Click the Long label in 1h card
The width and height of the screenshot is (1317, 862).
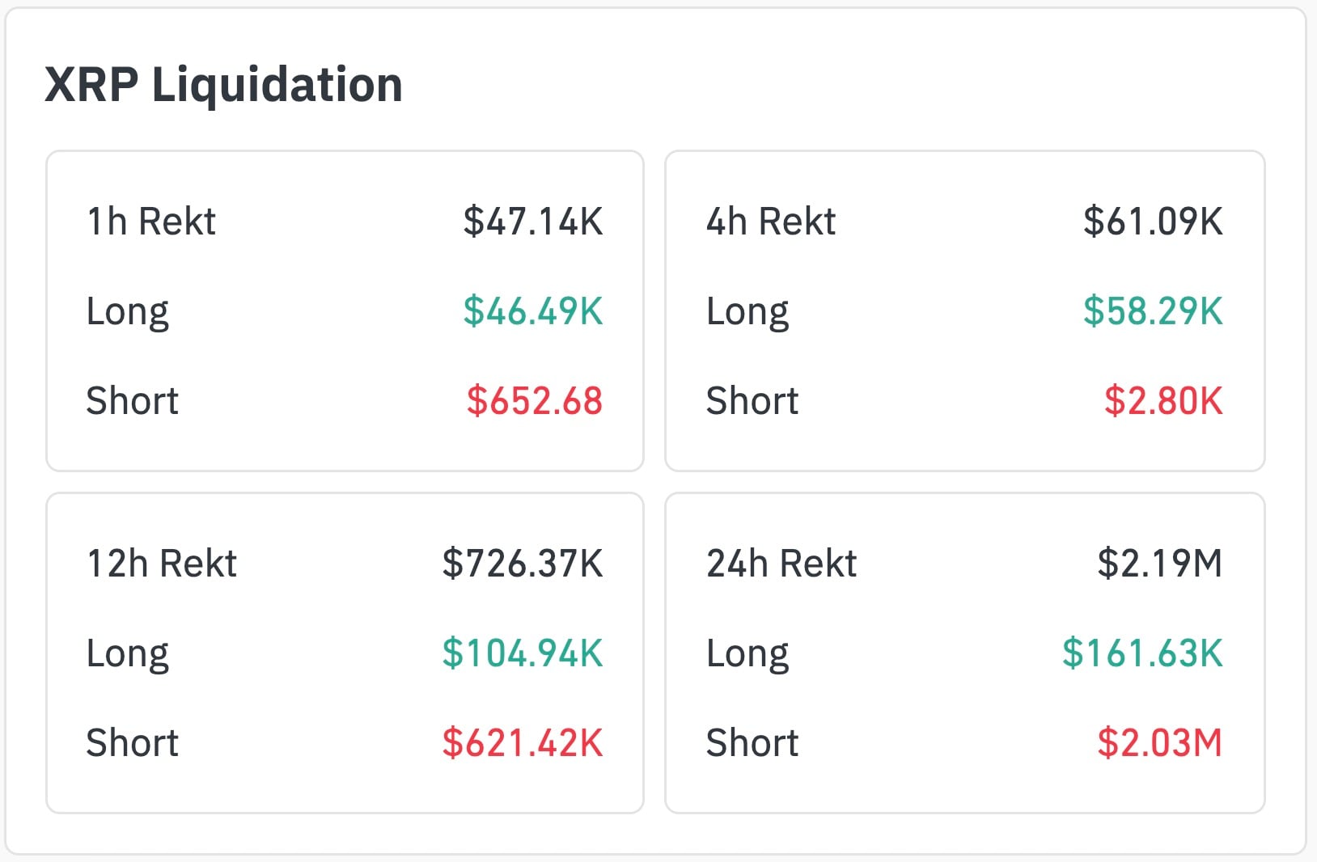pyautogui.click(x=128, y=311)
